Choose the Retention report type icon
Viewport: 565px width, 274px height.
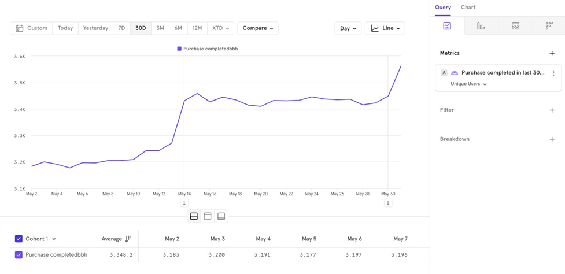pos(549,26)
